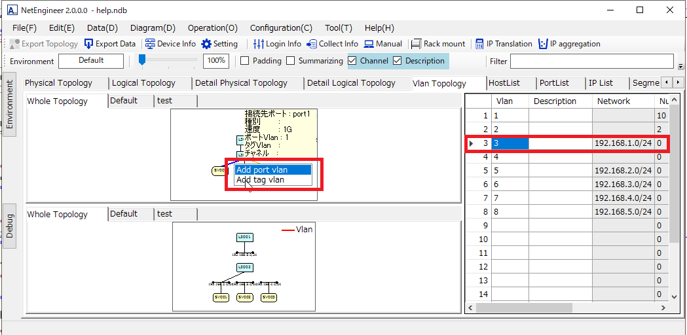This screenshot has width=687, height=335.
Task: Click the Rack mount icon
Action: coord(416,44)
